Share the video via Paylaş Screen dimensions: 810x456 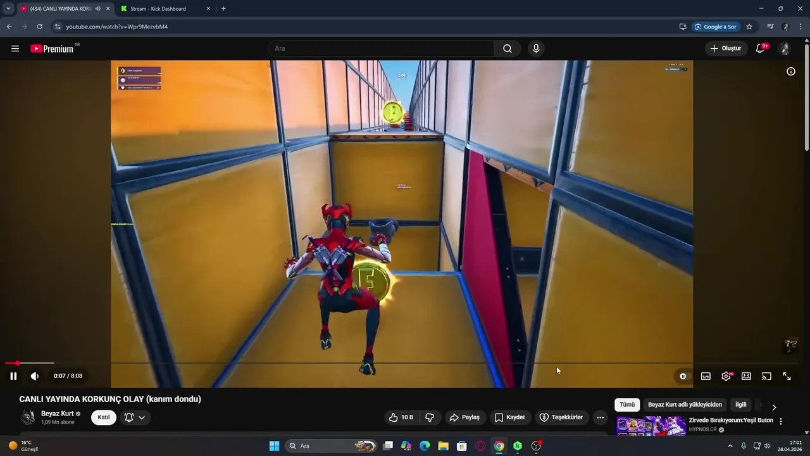464,417
